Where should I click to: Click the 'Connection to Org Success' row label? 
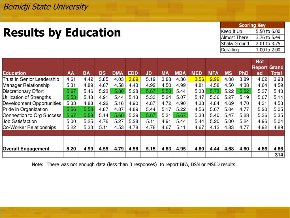32,115
